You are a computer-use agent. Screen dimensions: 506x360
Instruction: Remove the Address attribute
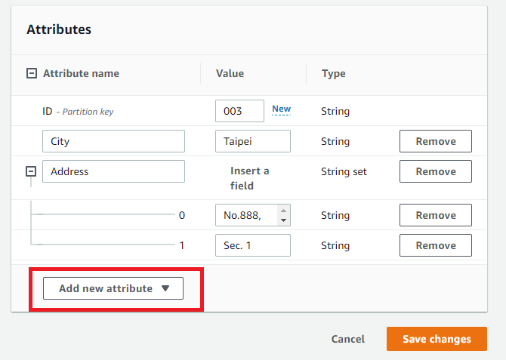pos(436,171)
